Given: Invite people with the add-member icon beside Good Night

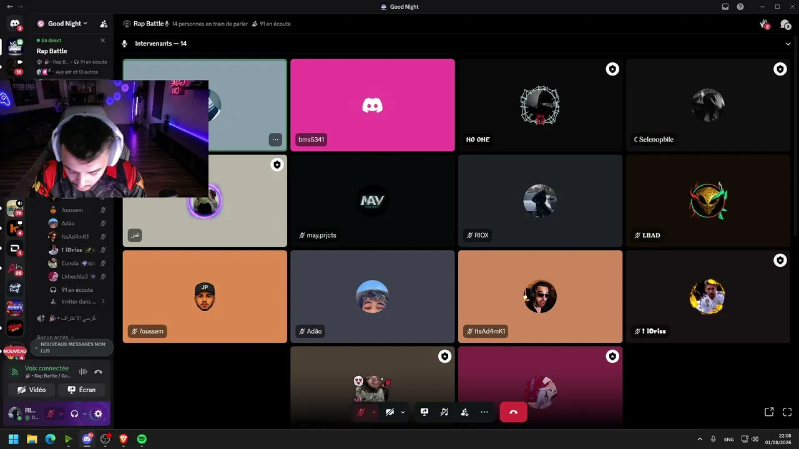Looking at the screenshot, I should click(x=104, y=24).
